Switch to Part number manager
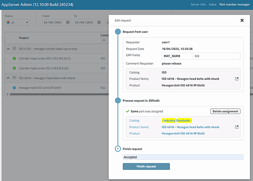The height and width of the screenshot is (181, 253). point(234,4)
